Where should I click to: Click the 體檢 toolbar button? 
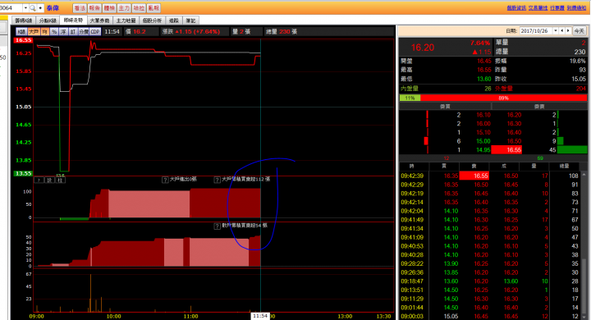109,8
